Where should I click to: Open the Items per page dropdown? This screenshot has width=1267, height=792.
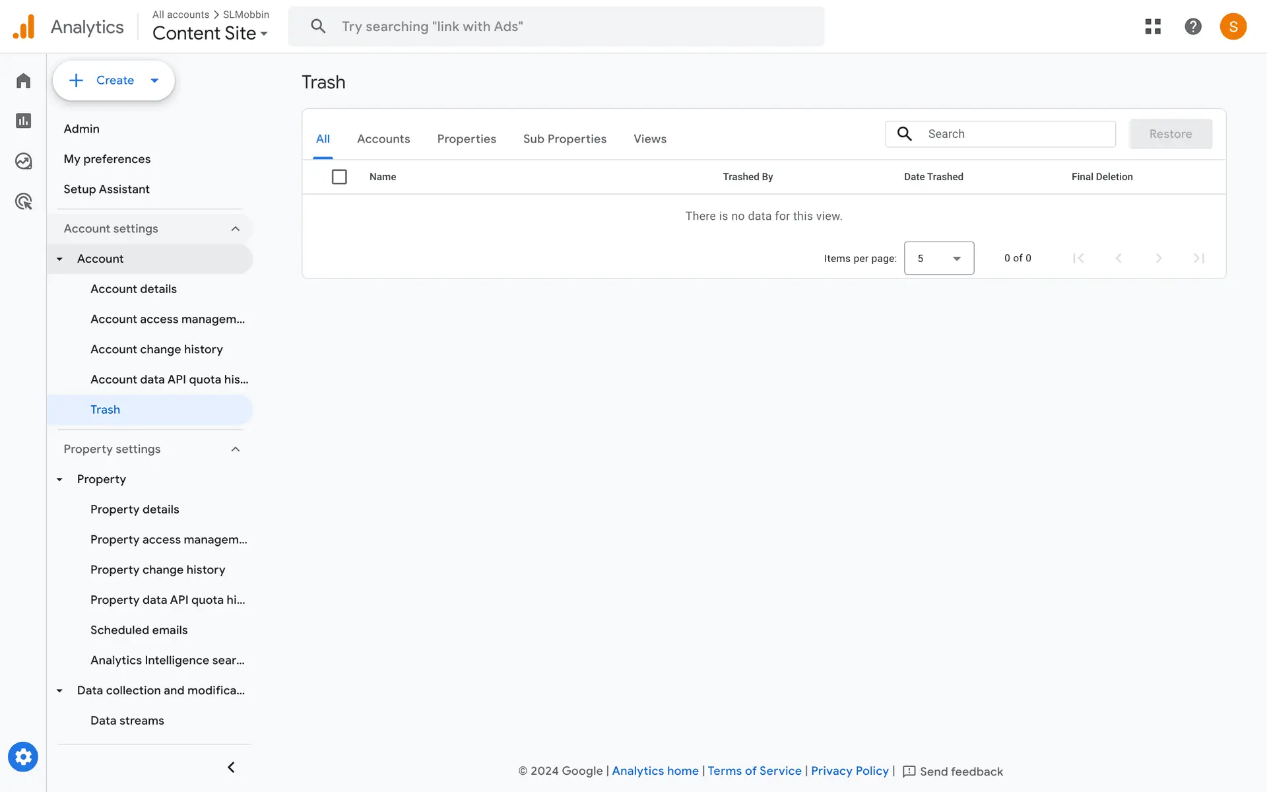938,258
